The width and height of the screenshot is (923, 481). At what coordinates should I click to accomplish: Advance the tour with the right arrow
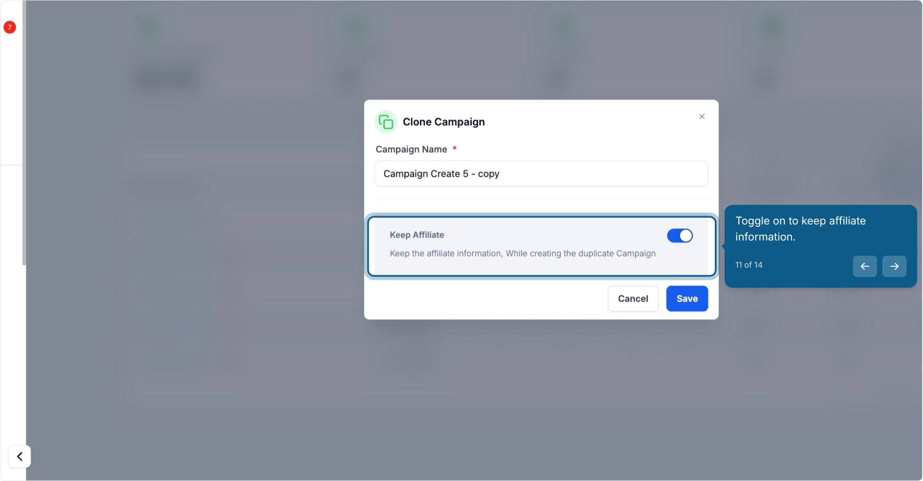[x=894, y=266]
